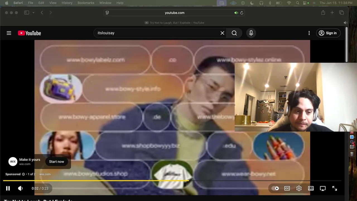Image resolution: width=357 pixels, height=201 pixels.
Task: Open the Help menu
Action: pyautogui.click(x=120, y=3)
